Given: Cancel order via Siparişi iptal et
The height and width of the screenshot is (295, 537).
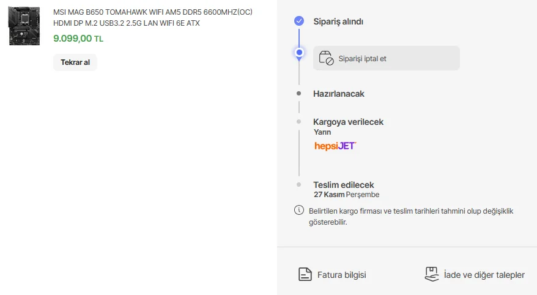Looking at the screenshot, I should [x=387, y=58].
